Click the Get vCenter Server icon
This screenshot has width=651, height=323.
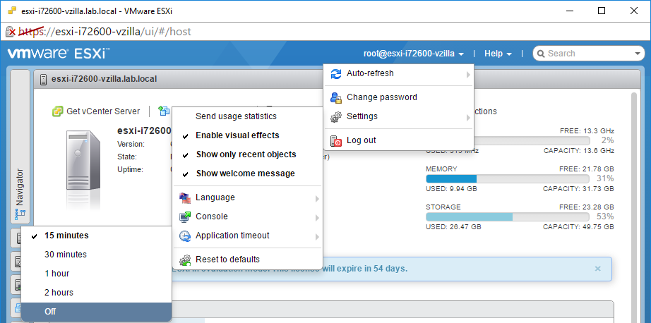click(x=57, y=111)
